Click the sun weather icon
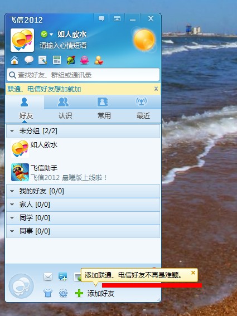This screenshot has width=237, height=316. [x=144, y=40]
